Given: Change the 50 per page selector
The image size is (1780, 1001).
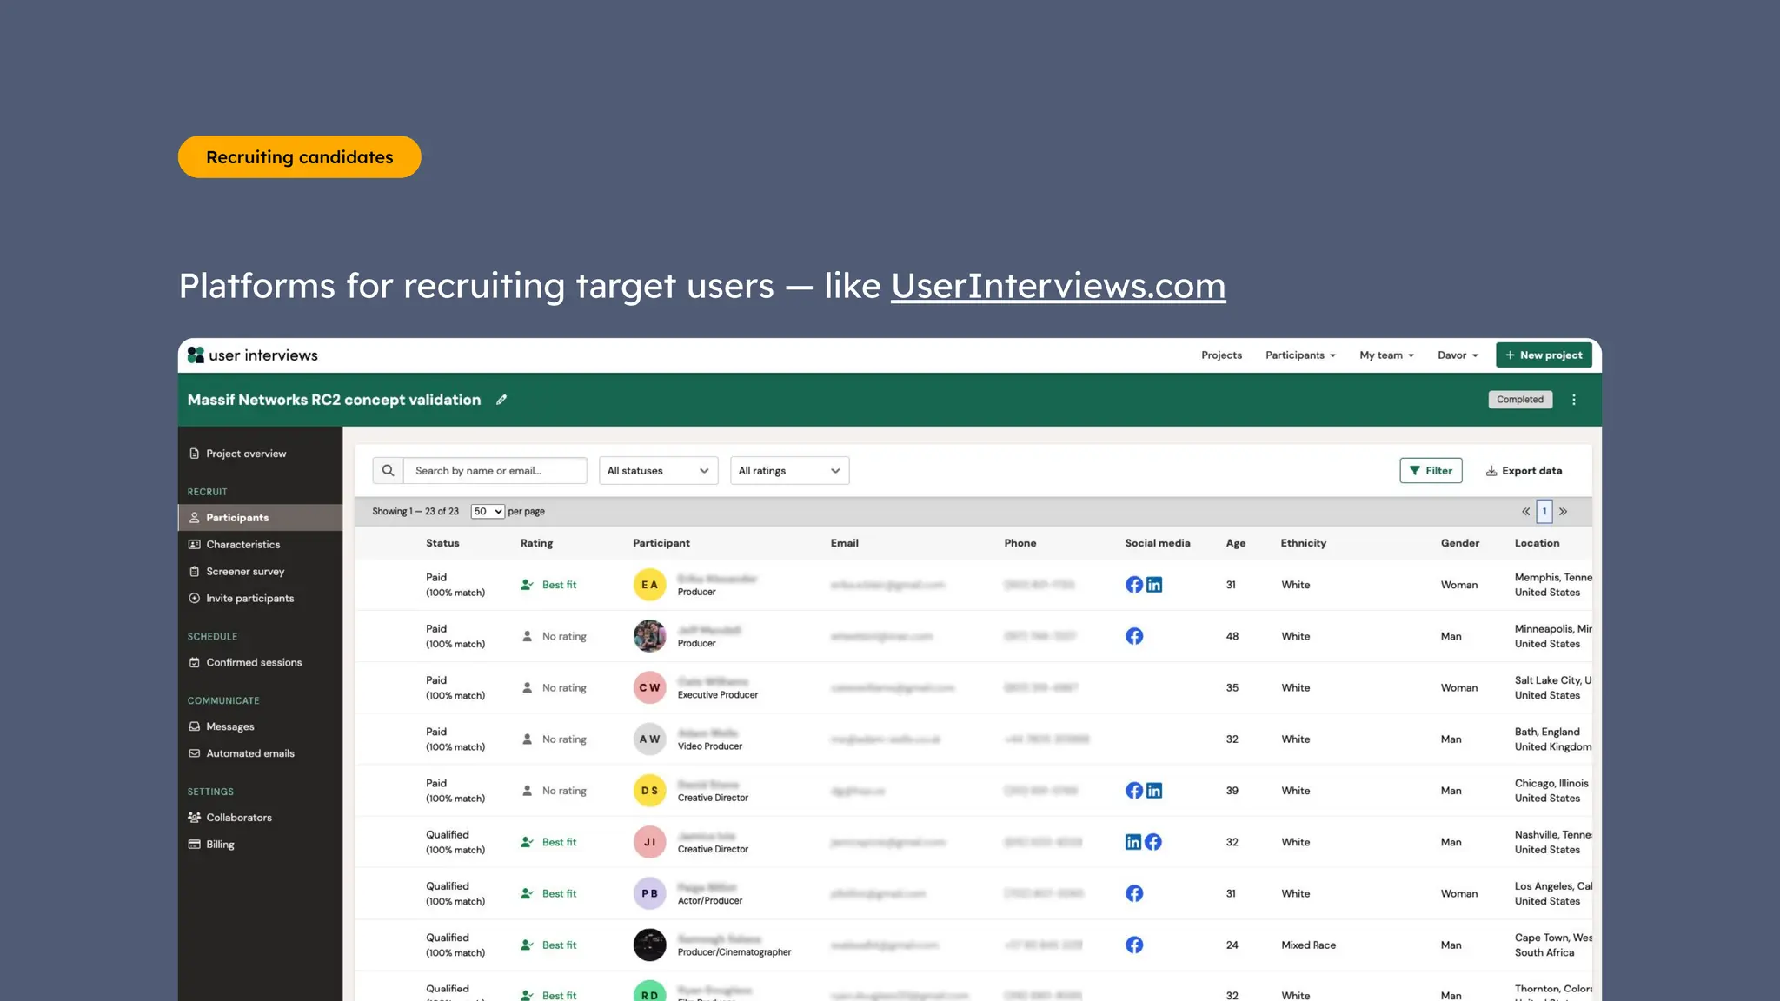Looking at the screenshot, I should (488, 512).
